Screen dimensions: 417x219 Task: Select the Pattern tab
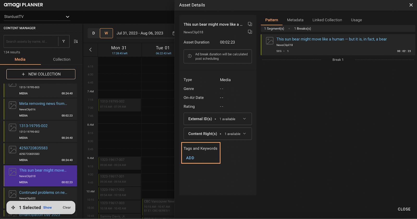272,20
